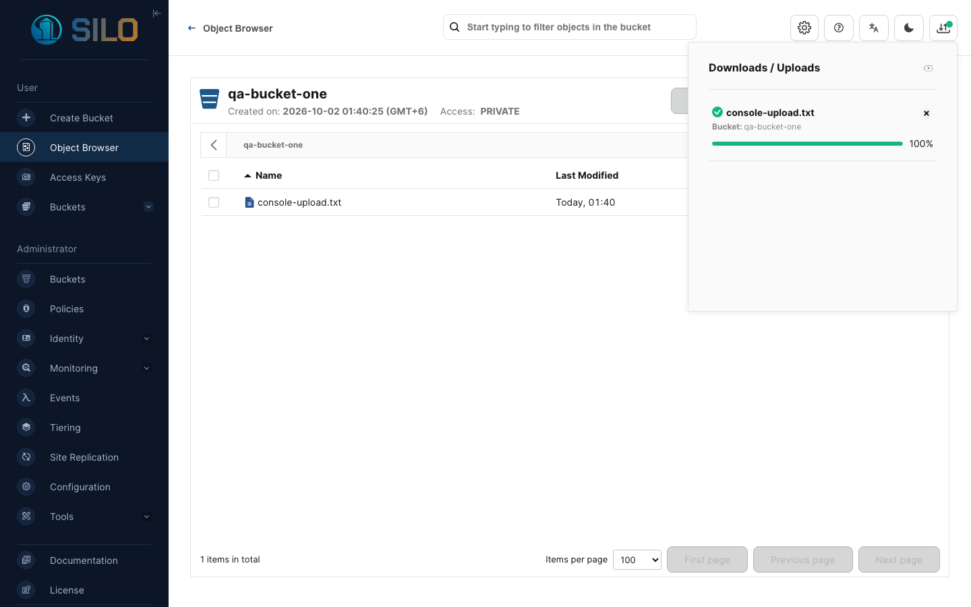The image size is (971, 607).
Task: Expand the Identity submenu chevron
Action: pyautogui.click(x=146, y=339)
